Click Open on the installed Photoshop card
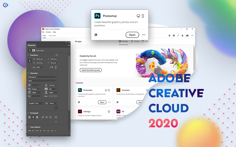Viewport: 236px width, 147px height. coord(102,102)
